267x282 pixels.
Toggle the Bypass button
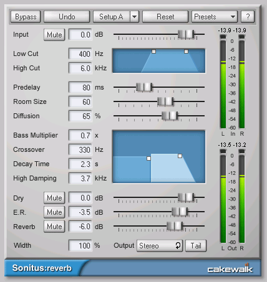pos(26,17)
